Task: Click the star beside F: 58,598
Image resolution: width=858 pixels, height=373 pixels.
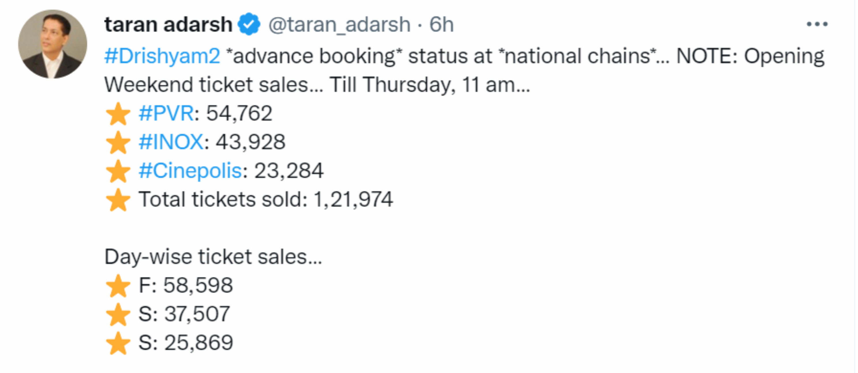Action: tap(118, 286)
